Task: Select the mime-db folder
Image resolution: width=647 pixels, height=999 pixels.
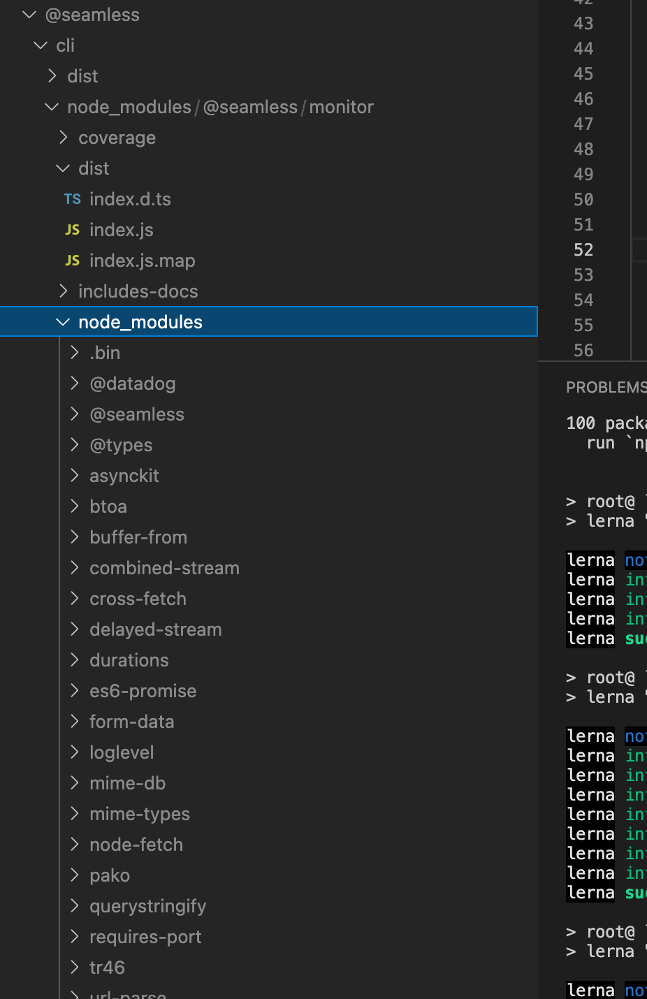Action: 127,783
